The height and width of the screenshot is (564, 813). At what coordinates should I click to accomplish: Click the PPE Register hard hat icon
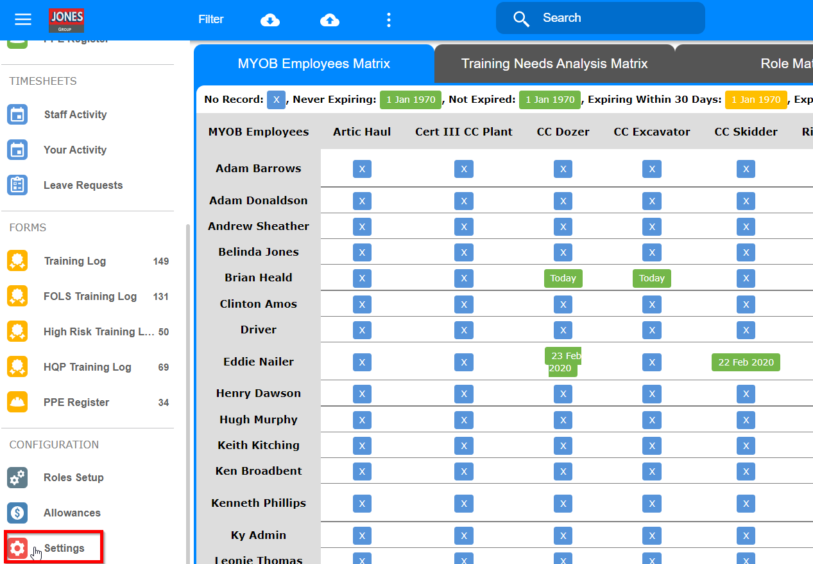click(17, 403)
